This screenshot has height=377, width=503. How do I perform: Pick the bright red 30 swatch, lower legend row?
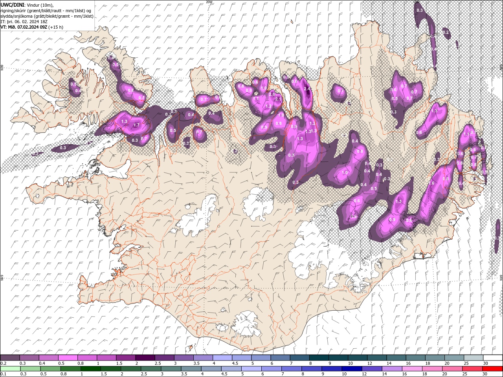(493, 369)
